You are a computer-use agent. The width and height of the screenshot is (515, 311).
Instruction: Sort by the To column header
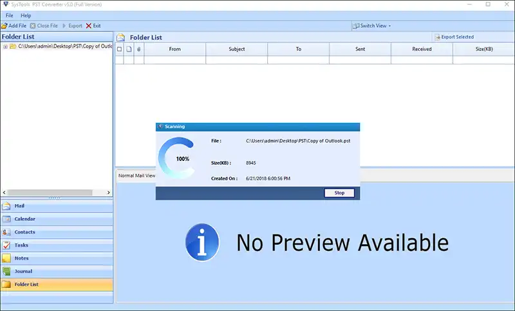pyautogui.click(x=298, y=49)
